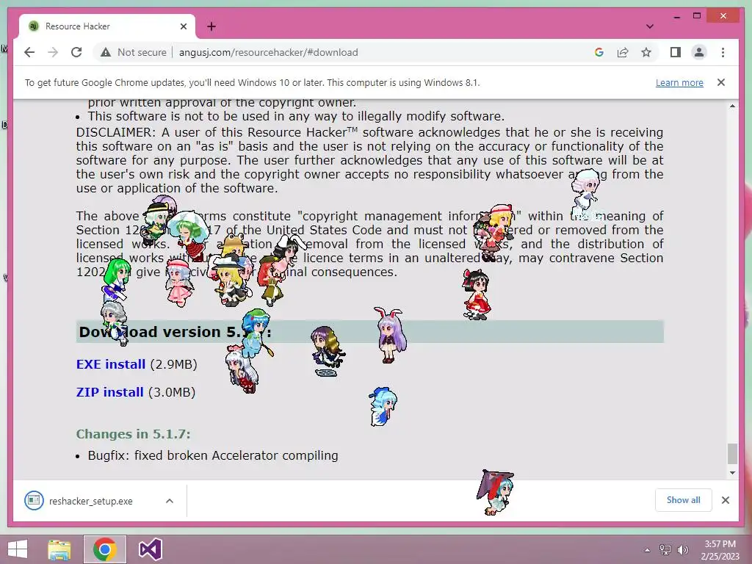This screenshot has width=752, height=564.
Task: Click the page scroll up arrow
Action: pyautogui.click(x=732, y=106)
